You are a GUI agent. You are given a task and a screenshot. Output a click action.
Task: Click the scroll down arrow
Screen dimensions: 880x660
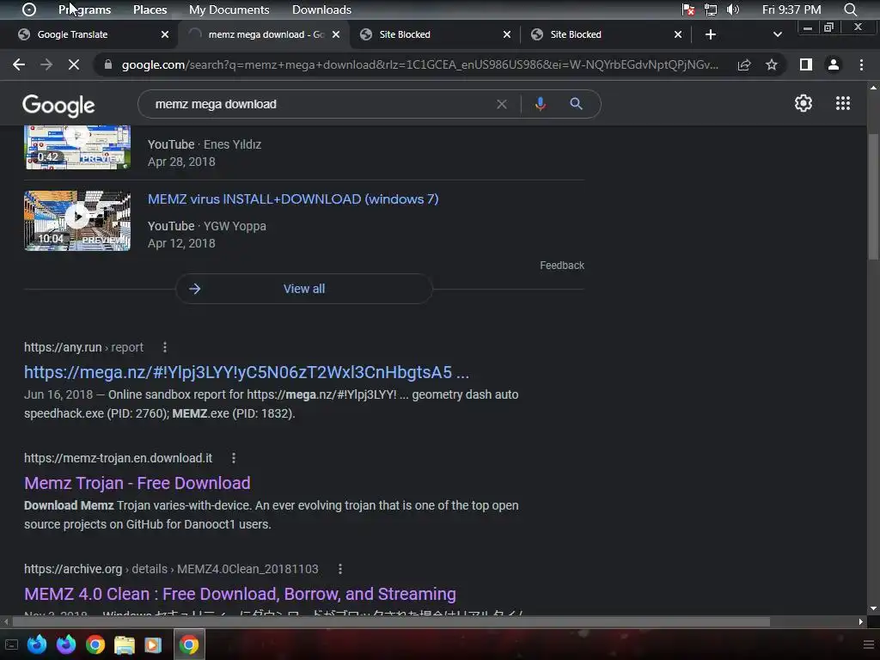873,608
